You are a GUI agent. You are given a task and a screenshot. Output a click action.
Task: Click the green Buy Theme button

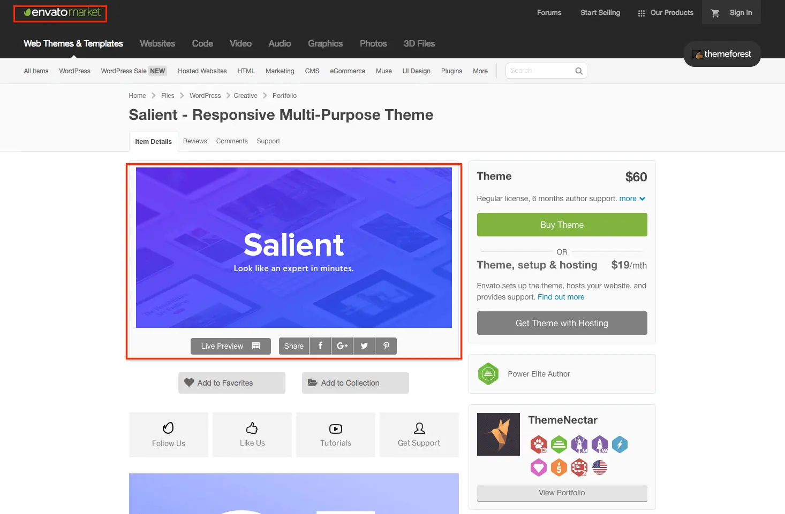(x=562, y=225)
